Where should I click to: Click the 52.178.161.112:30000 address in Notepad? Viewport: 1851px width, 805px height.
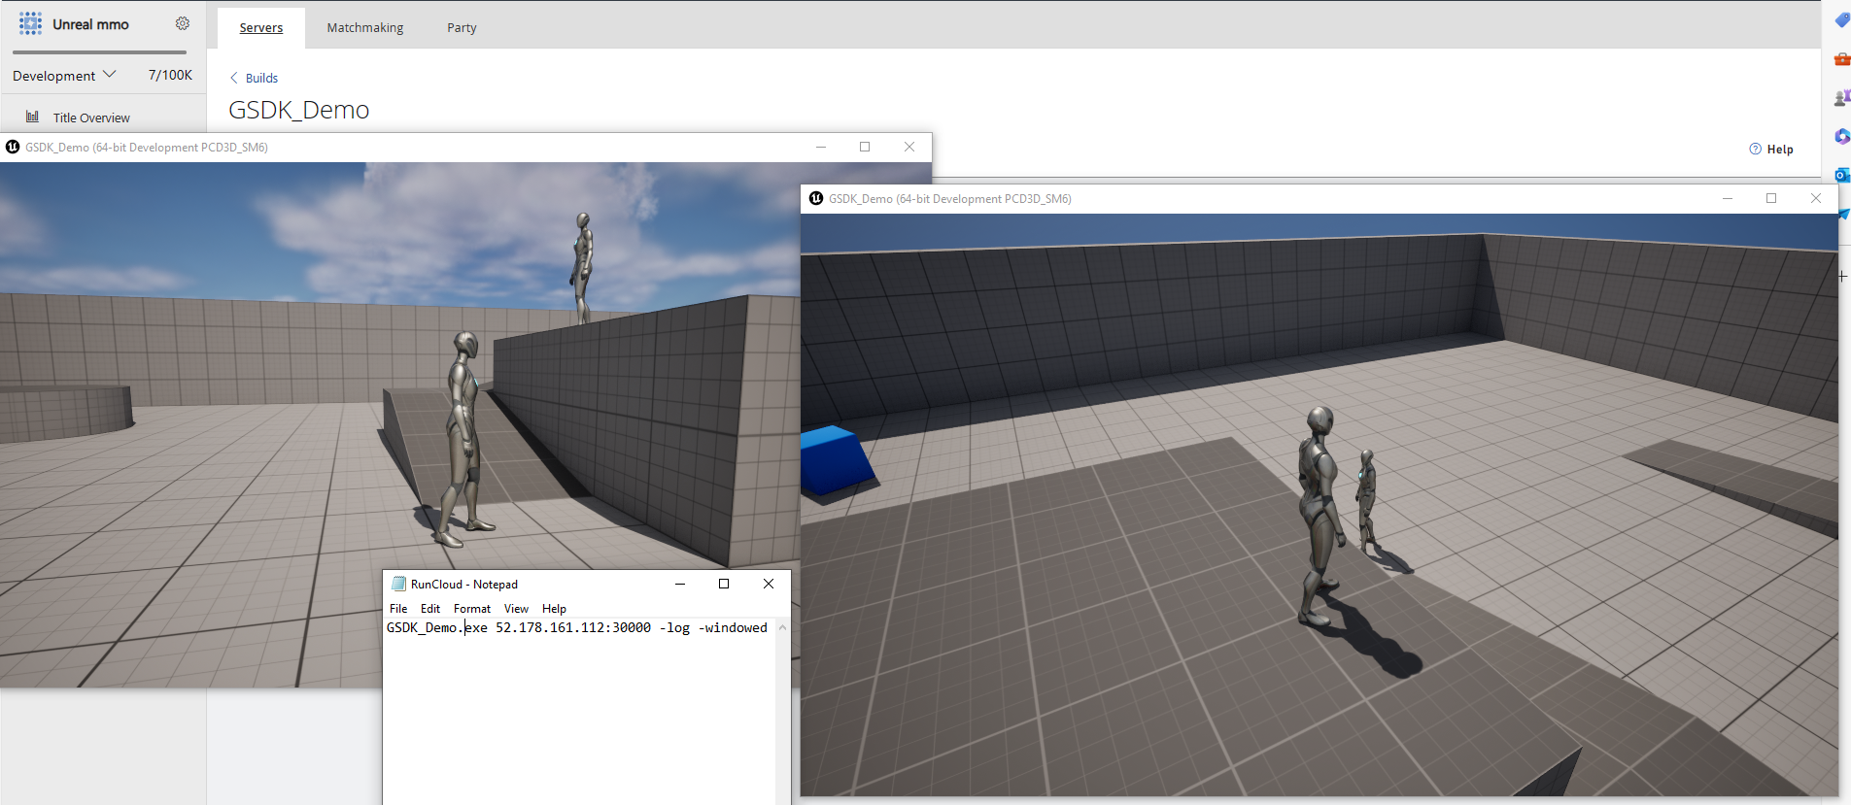(x=573, y=628)
